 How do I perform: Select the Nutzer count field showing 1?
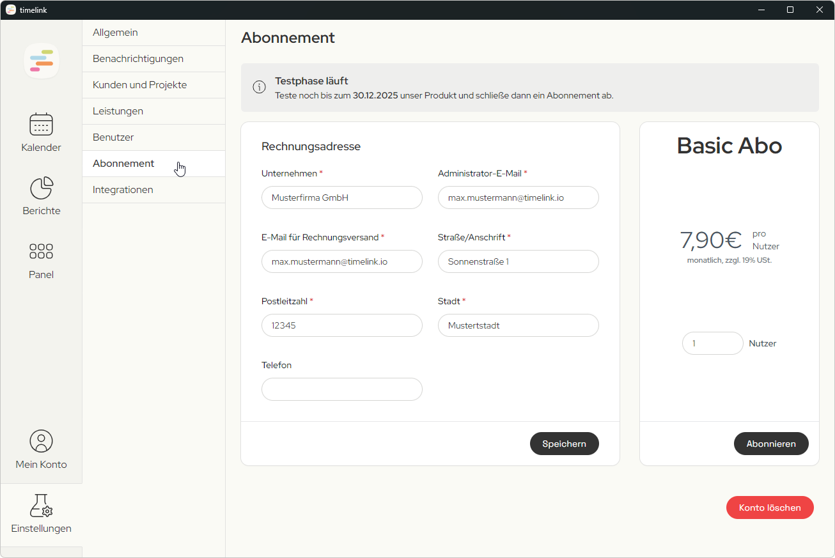712,343
